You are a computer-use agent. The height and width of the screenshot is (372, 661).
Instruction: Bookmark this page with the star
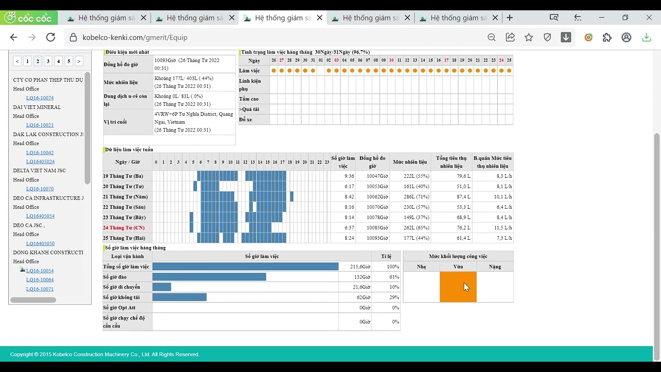529,37
